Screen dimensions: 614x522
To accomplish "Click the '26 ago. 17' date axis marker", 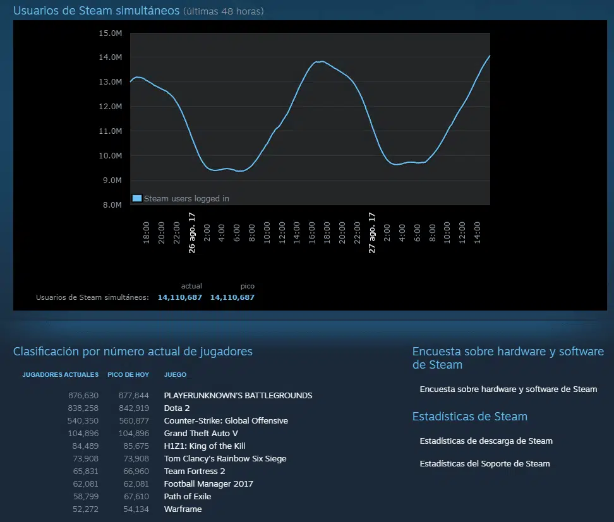I will coord(191,233).
